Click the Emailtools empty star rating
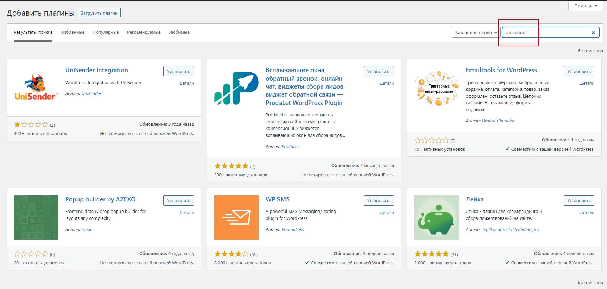The width and height of the screenshot is (607, 289). coord(432,140)
